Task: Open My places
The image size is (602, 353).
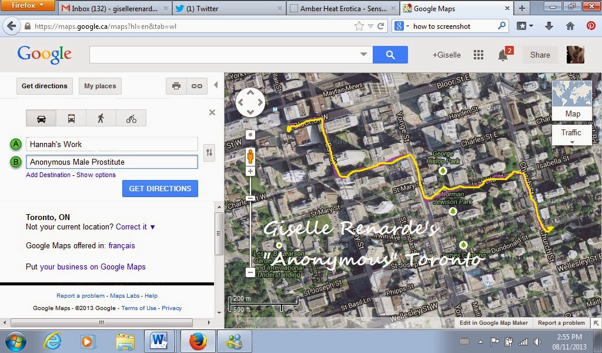Action: click(100, 86)
